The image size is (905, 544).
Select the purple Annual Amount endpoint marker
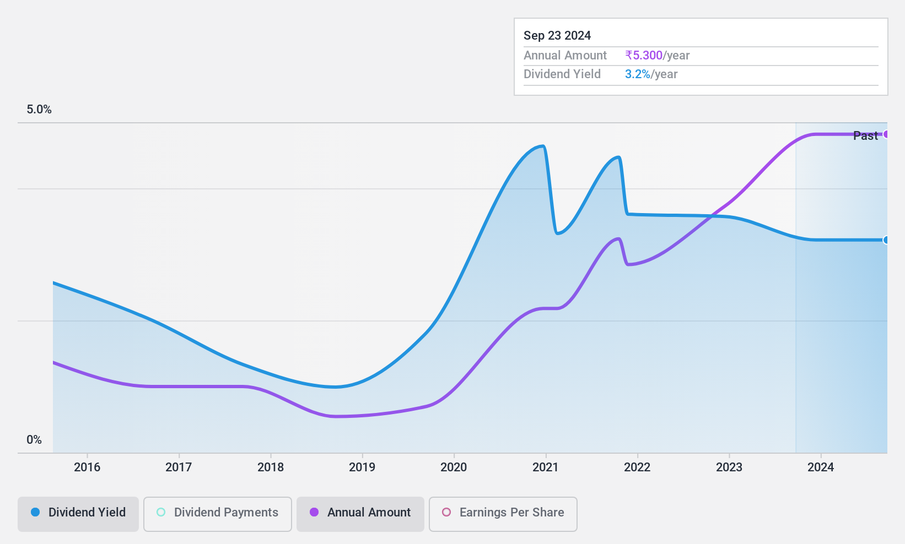(886, 134)
